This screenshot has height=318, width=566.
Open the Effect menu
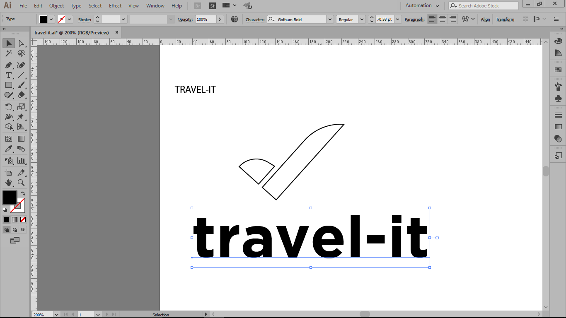(x=115, y=6)
